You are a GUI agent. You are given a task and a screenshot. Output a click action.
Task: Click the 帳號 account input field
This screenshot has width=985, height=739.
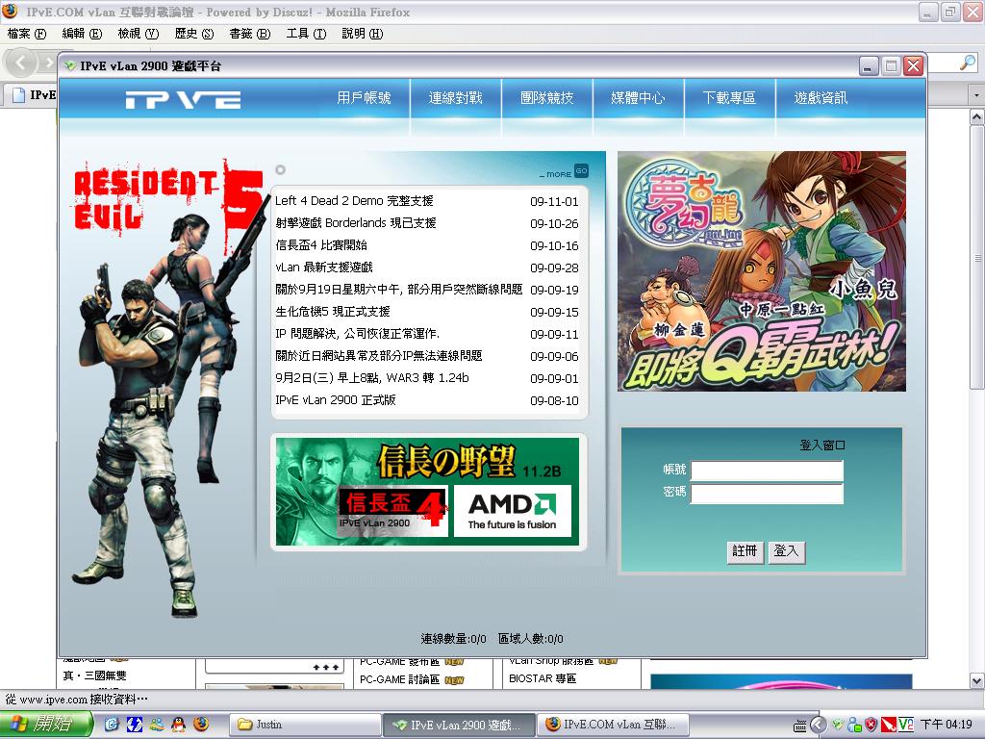tap(767, 471)
